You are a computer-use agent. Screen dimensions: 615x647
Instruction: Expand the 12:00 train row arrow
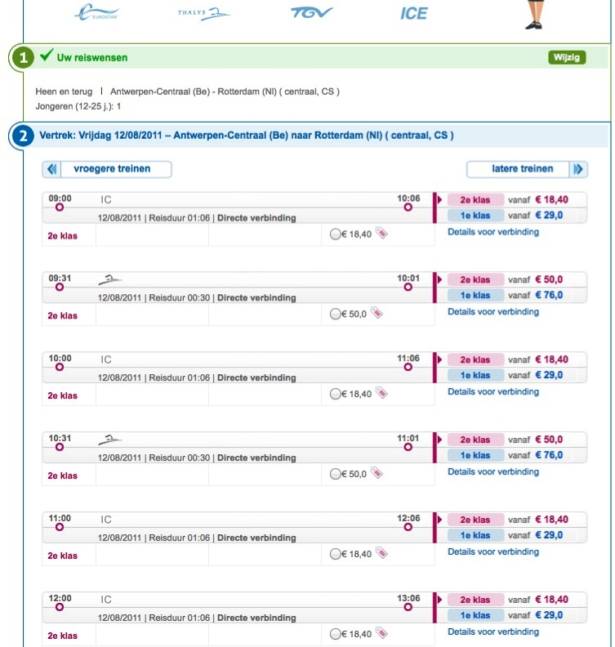(438, 600)
